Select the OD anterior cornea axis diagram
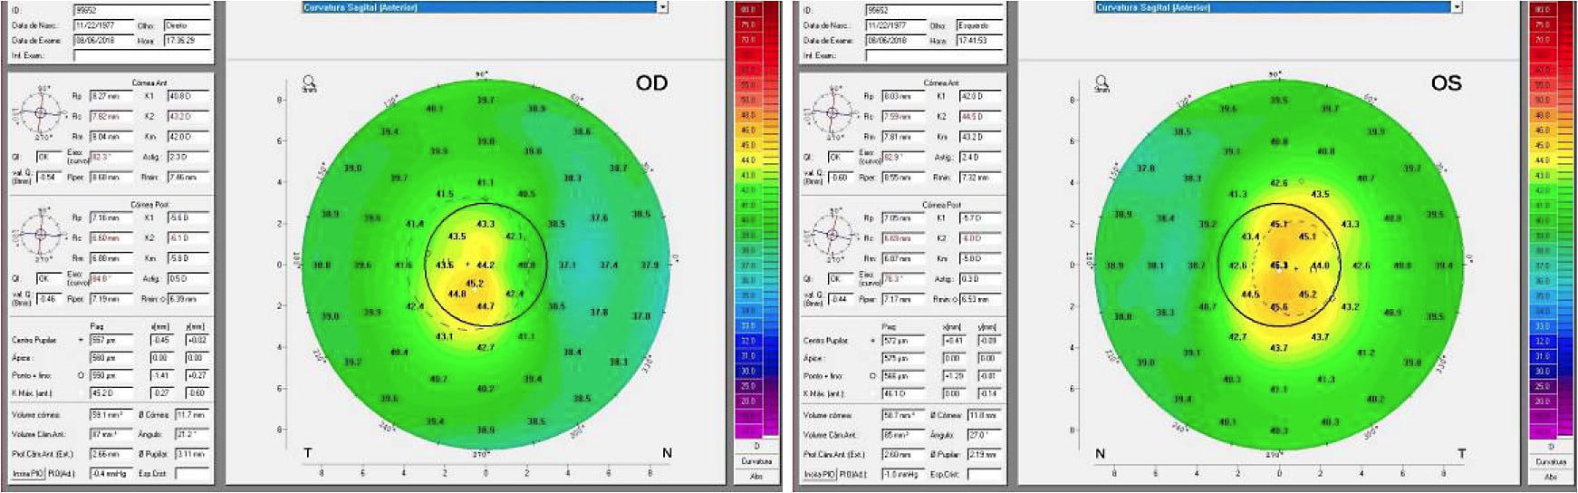The height and width of the screenshot is (493, 1578). coord(39,112)
